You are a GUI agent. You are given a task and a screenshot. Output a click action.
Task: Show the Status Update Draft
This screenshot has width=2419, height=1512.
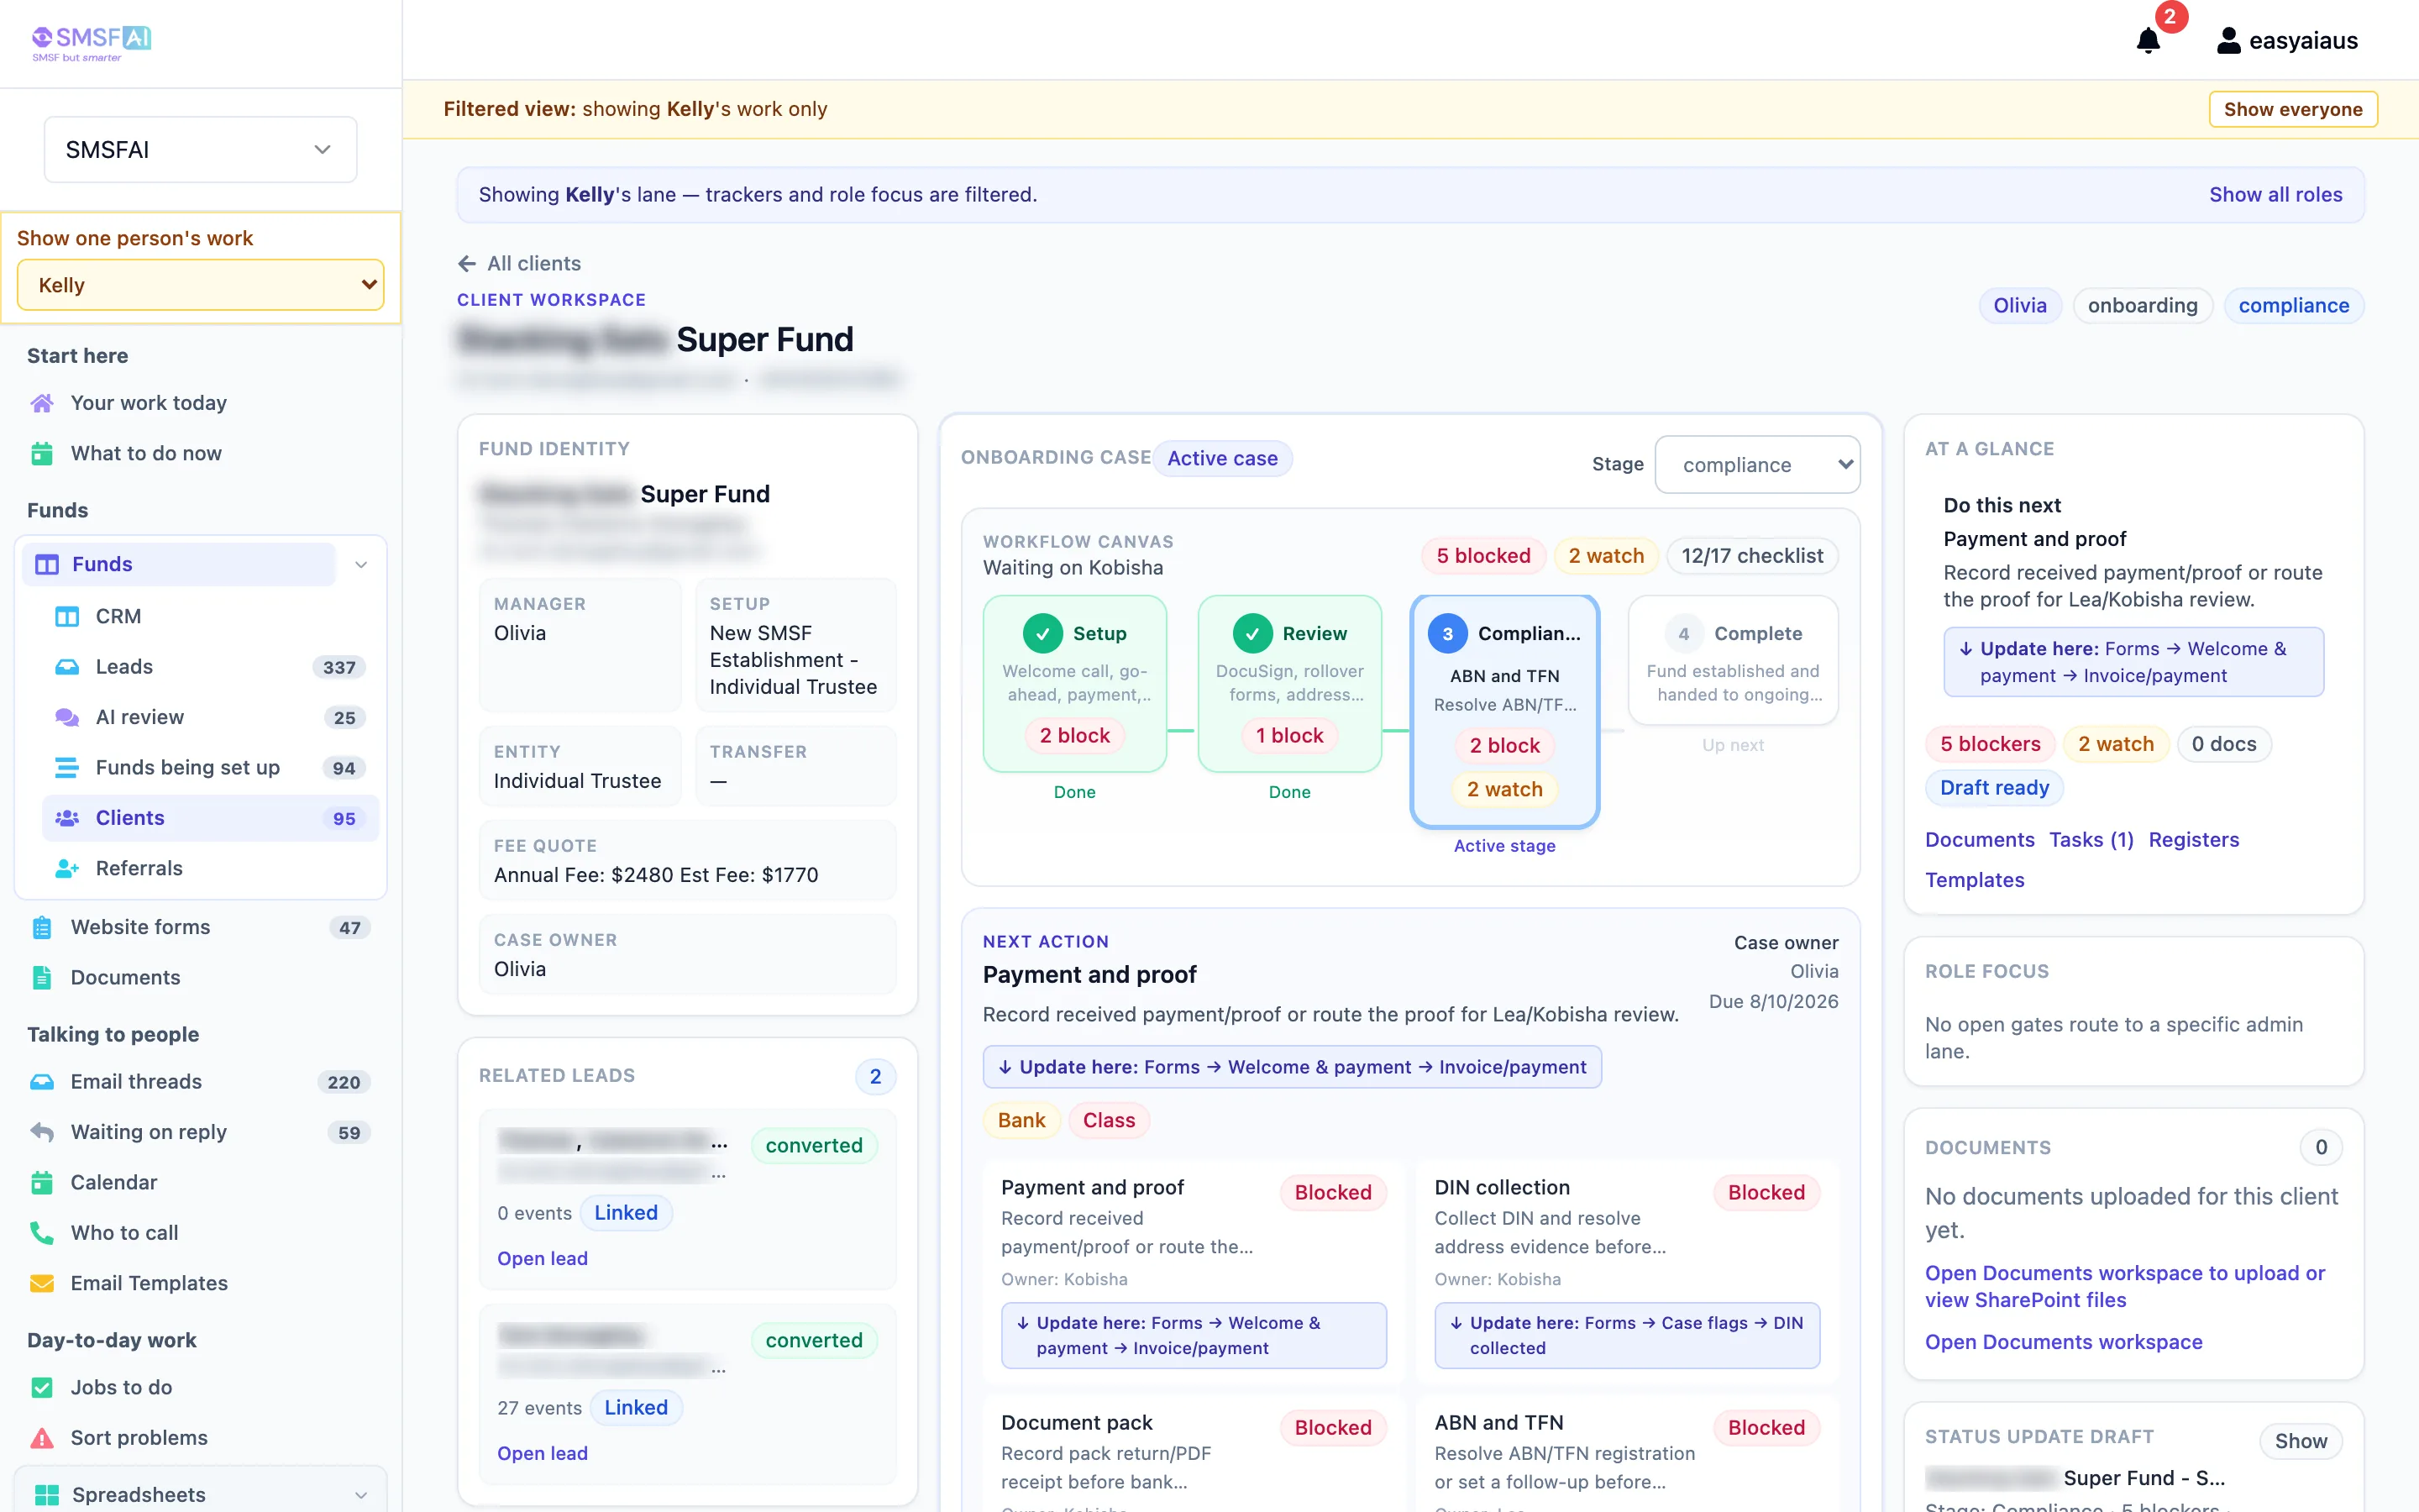2301,1441
